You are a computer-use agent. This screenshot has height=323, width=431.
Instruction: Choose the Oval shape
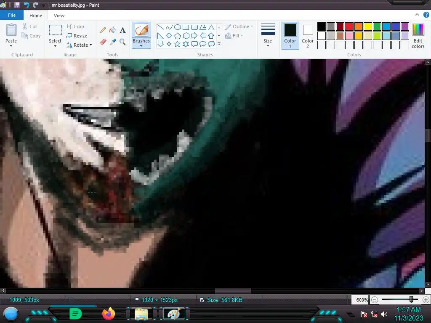point(178,27)
